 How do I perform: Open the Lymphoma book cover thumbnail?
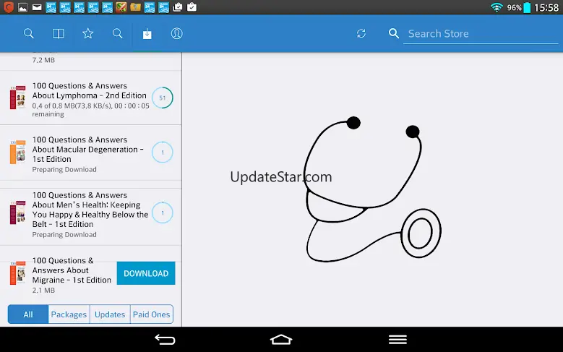click(x=17, y=98)
